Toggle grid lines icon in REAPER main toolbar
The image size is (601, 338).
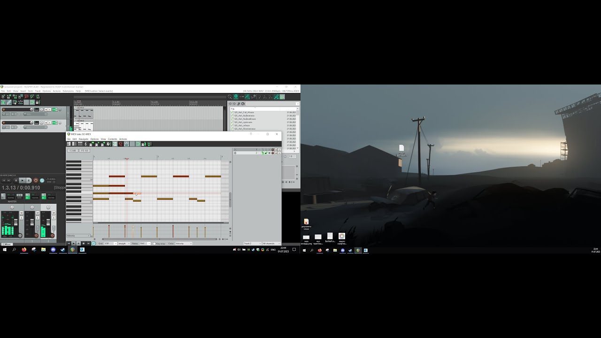click(26, 102)
